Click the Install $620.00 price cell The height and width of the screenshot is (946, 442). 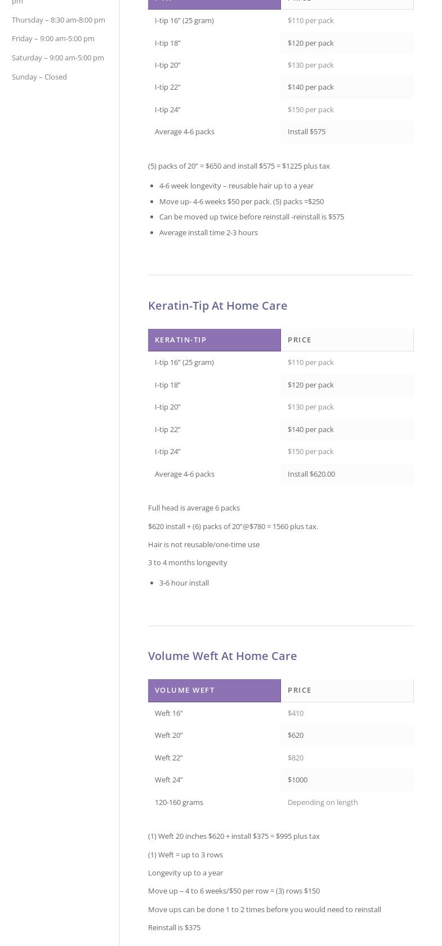coord(347,474)
